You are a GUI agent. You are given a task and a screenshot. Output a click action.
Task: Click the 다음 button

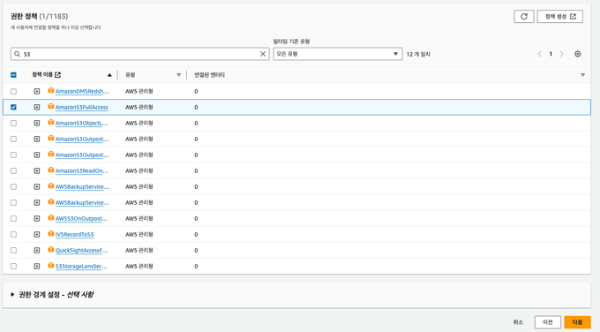577,322
